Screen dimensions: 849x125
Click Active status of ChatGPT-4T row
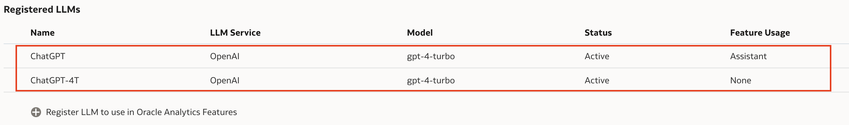[x=597, y=81]
